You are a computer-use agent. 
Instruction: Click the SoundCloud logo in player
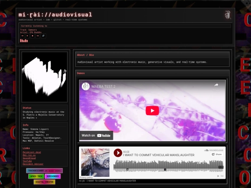[x=214, y=150]
